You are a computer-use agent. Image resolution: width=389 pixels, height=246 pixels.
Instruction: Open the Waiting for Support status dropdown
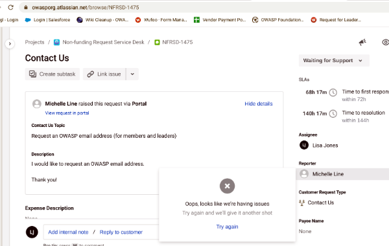pos(334,60)
